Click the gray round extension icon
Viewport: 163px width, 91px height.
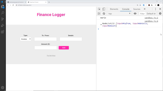(152, 5)
